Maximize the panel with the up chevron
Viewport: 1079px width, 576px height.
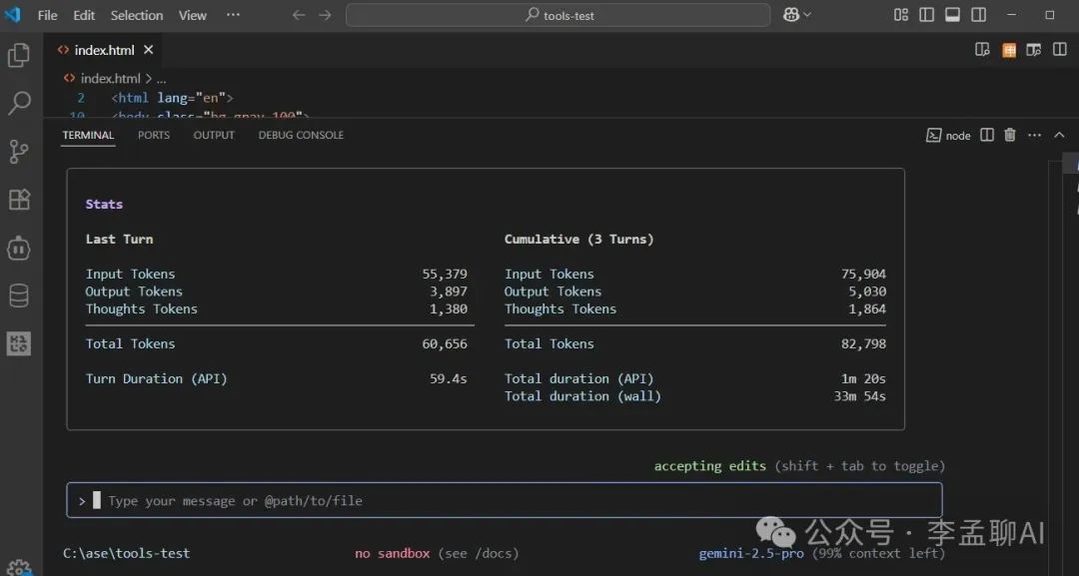[1059, 135]
